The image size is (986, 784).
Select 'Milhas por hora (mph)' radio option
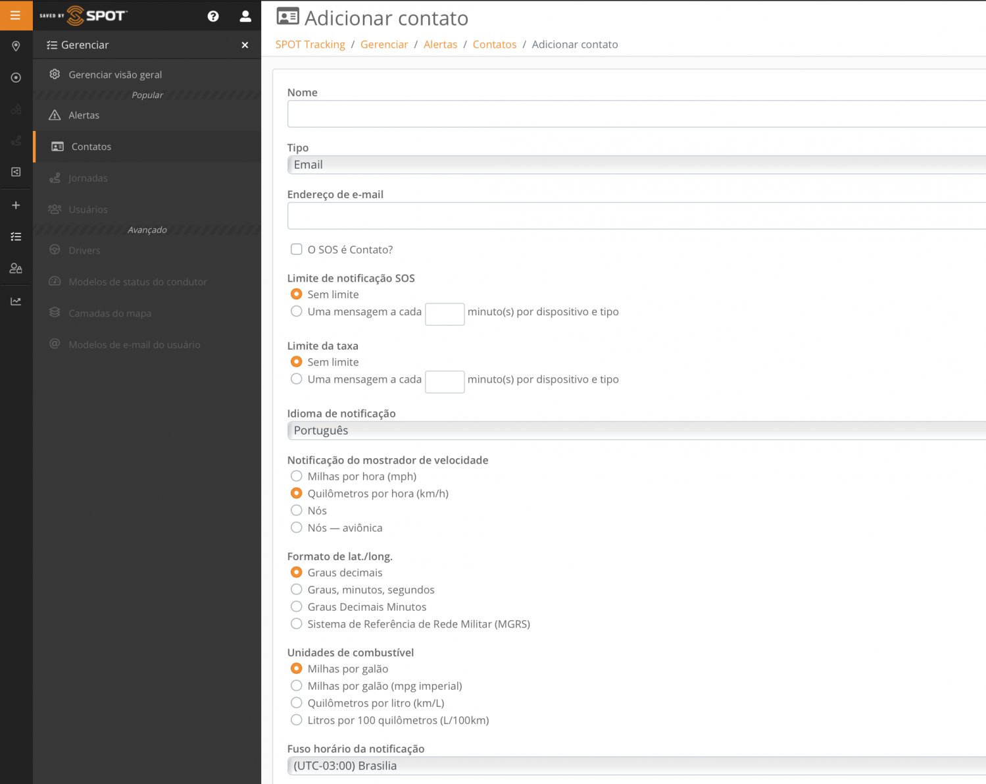pyautogui.click(x=297, y=476)
